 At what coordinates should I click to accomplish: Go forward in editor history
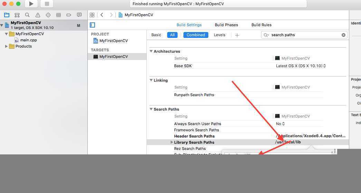(111, 15)
